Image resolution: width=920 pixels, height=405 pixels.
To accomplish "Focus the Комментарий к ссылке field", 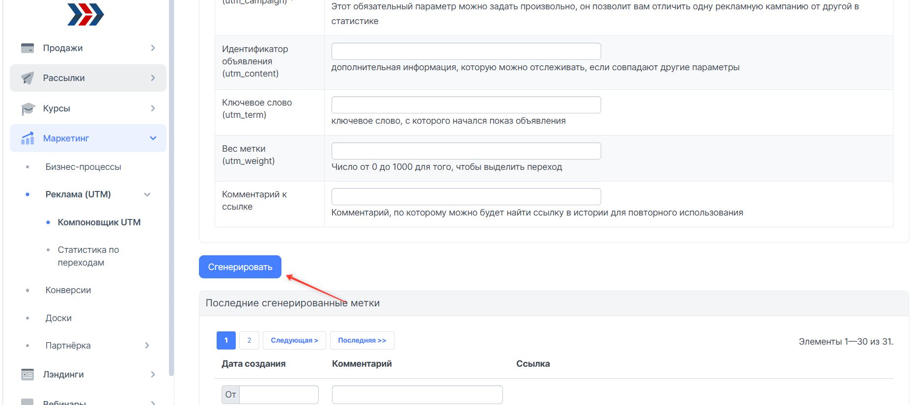I will (466, 197).
